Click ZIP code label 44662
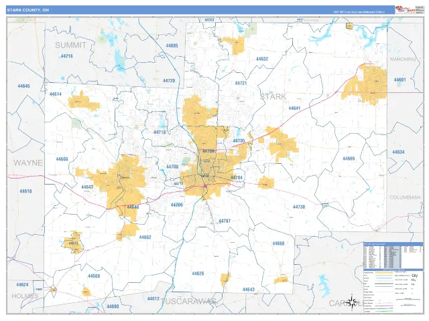 [x=145, y=237]
